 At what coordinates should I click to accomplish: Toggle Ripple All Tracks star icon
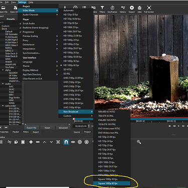pyautogui.click(x=86, y=142)
